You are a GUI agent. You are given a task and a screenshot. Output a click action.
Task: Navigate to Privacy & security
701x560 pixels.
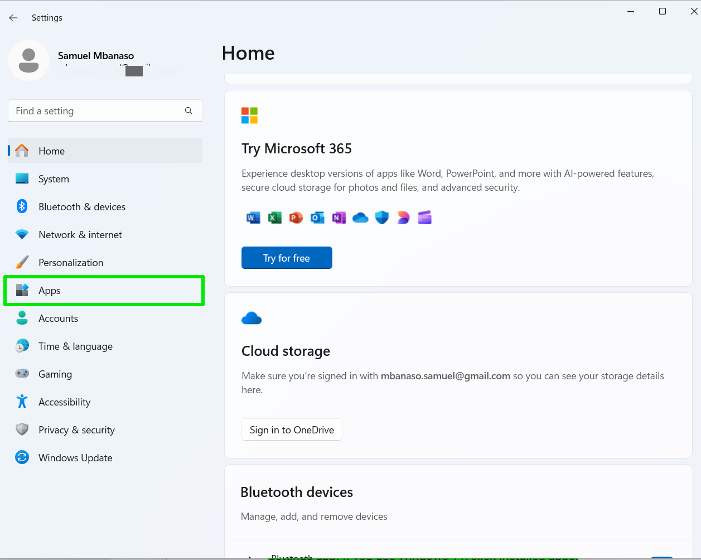76,430
